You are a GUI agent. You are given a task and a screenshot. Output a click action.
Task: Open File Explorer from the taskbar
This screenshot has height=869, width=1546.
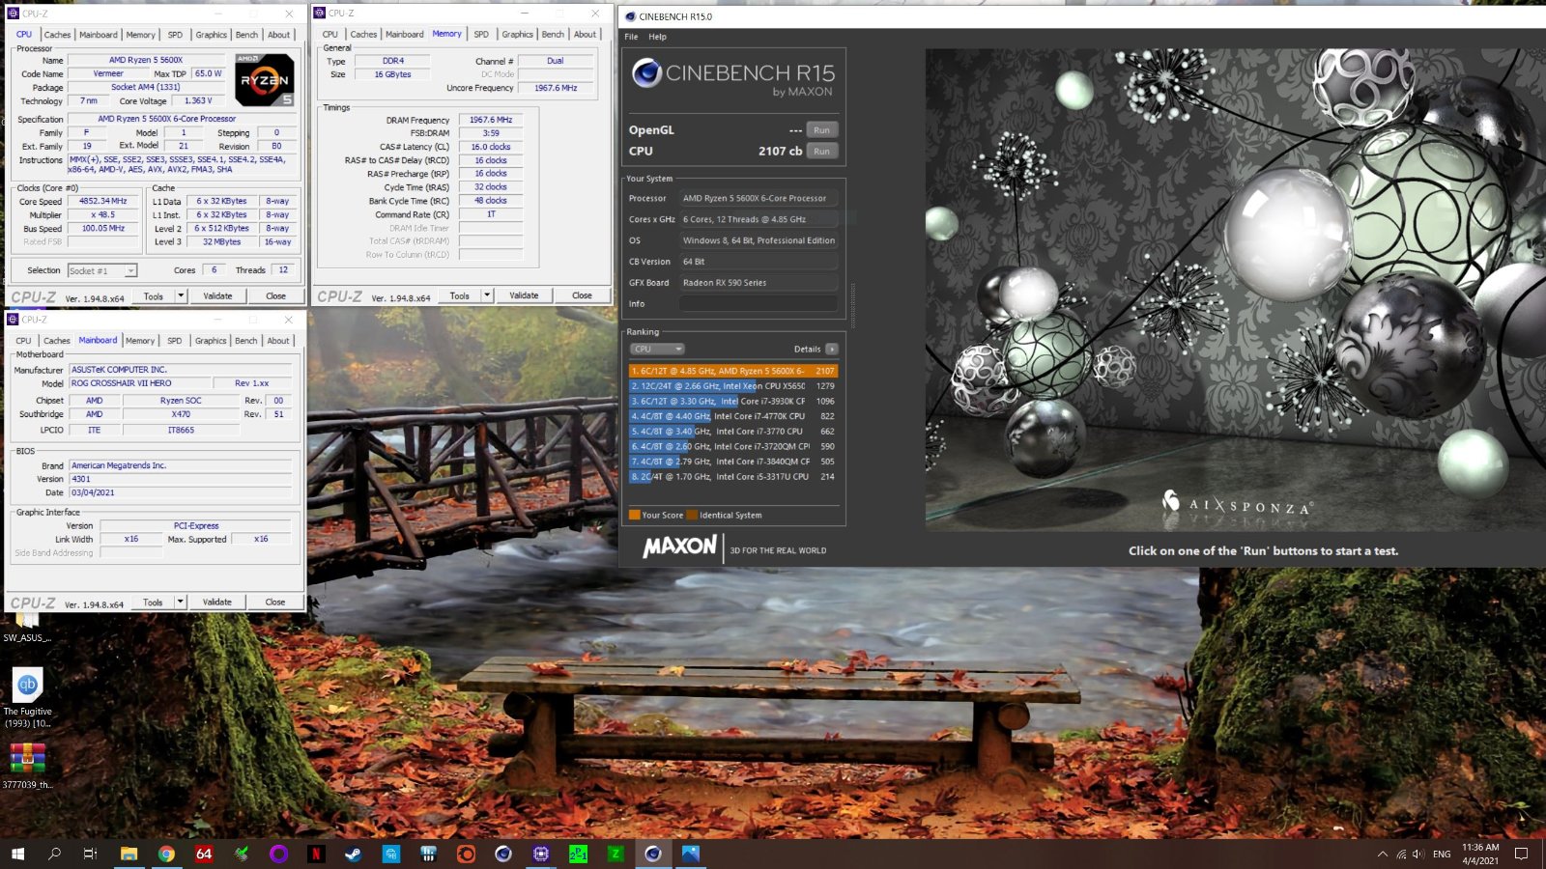(x=129, y=854)
